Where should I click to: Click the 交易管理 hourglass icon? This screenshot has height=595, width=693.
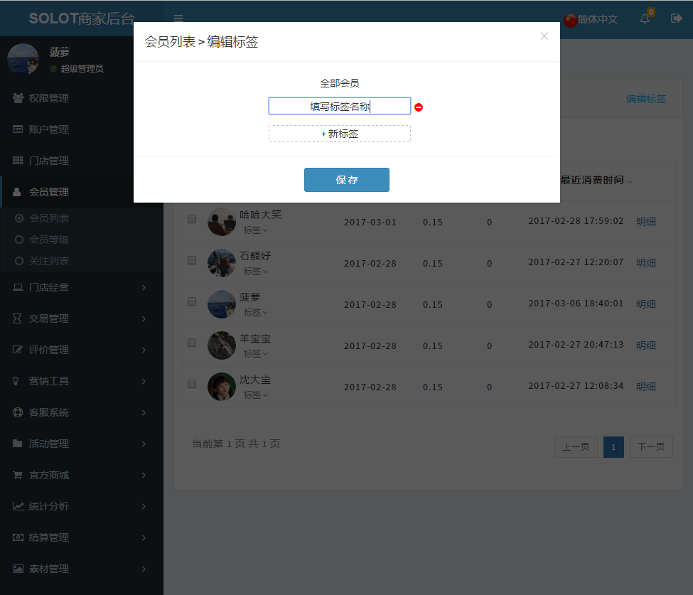click(17, 318)
